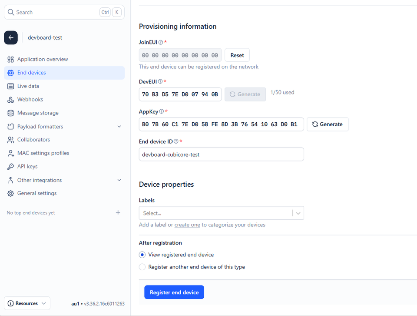Click the JoinEUI input field
The image size is (417, 316).
click(x=180, y=55)
